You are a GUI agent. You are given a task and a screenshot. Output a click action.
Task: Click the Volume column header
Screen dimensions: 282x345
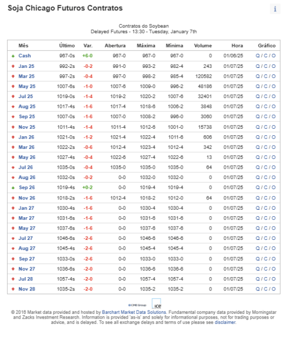(x=203, y=46)
